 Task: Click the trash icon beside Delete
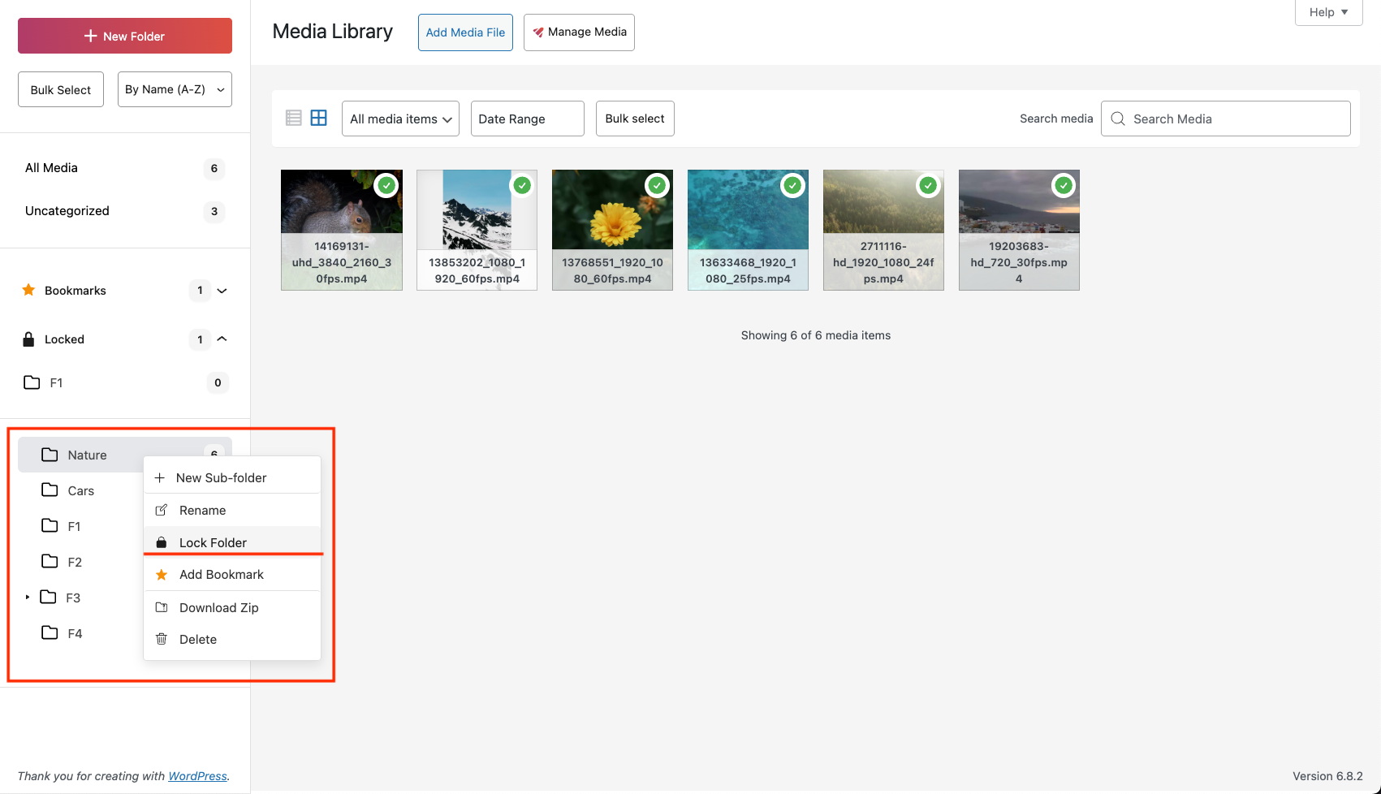point(162,640)
